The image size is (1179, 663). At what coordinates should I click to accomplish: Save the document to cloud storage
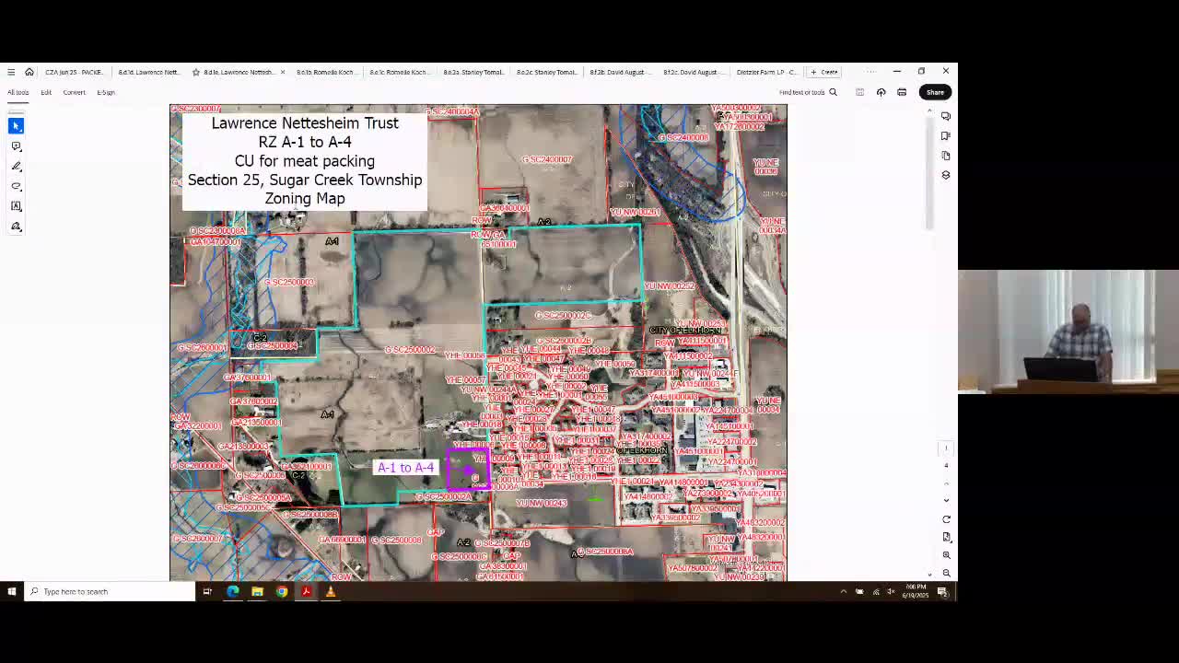pyautogui.click(x=860, y=92)
